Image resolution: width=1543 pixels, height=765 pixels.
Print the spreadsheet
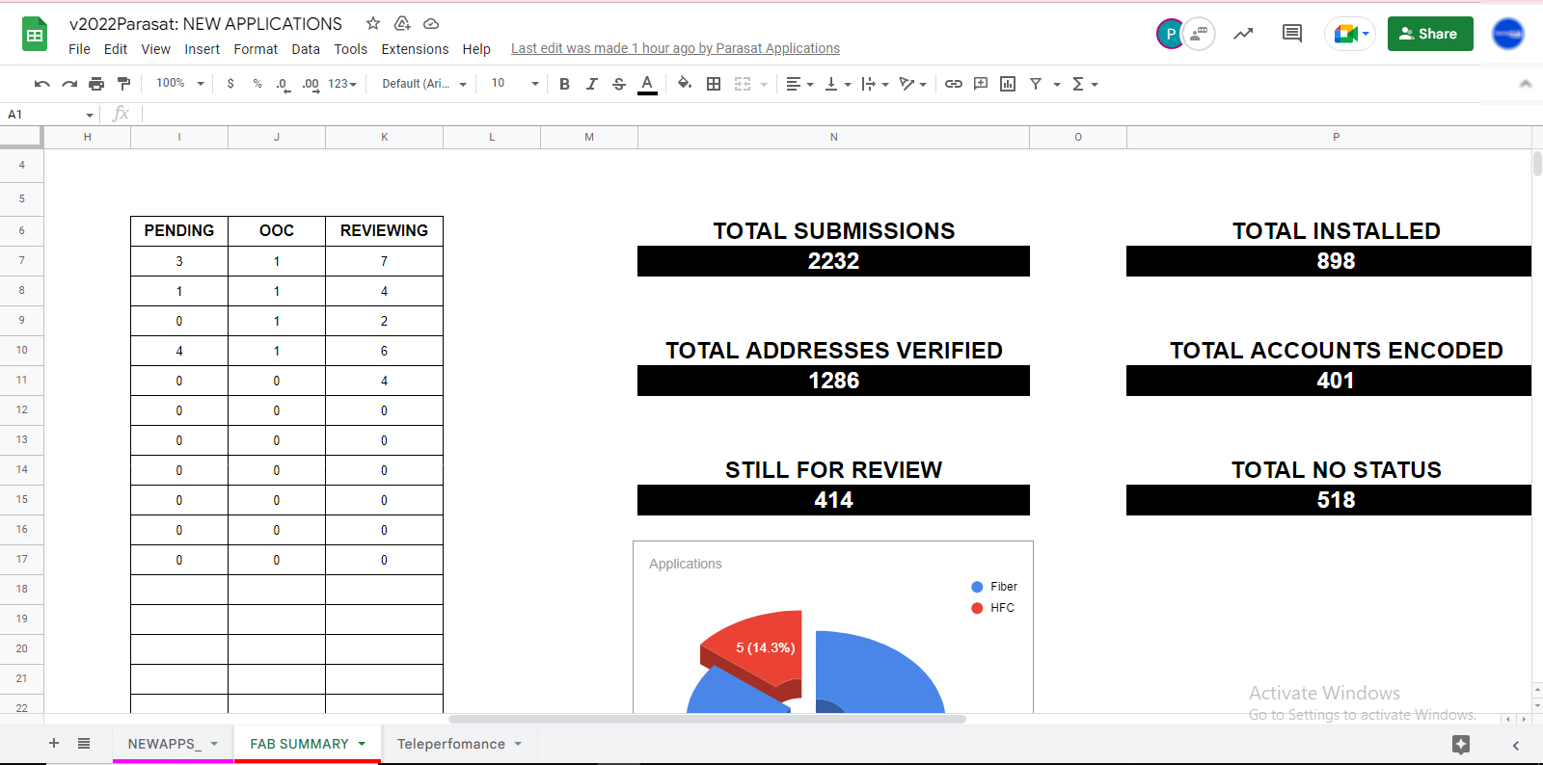[96, 84]
